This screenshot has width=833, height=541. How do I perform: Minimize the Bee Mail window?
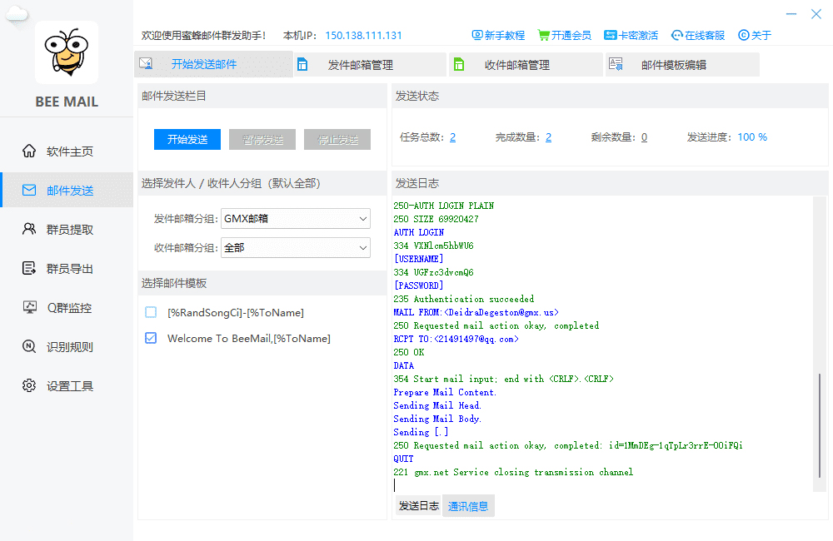coord(791,14)
